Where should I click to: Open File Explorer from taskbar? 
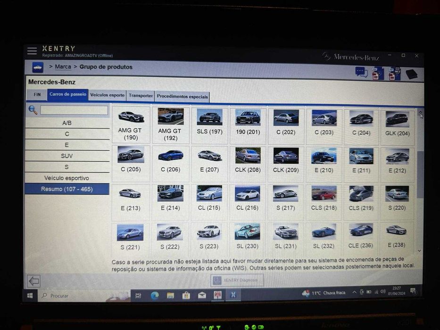pyautogui.click(x=170, y=295)
